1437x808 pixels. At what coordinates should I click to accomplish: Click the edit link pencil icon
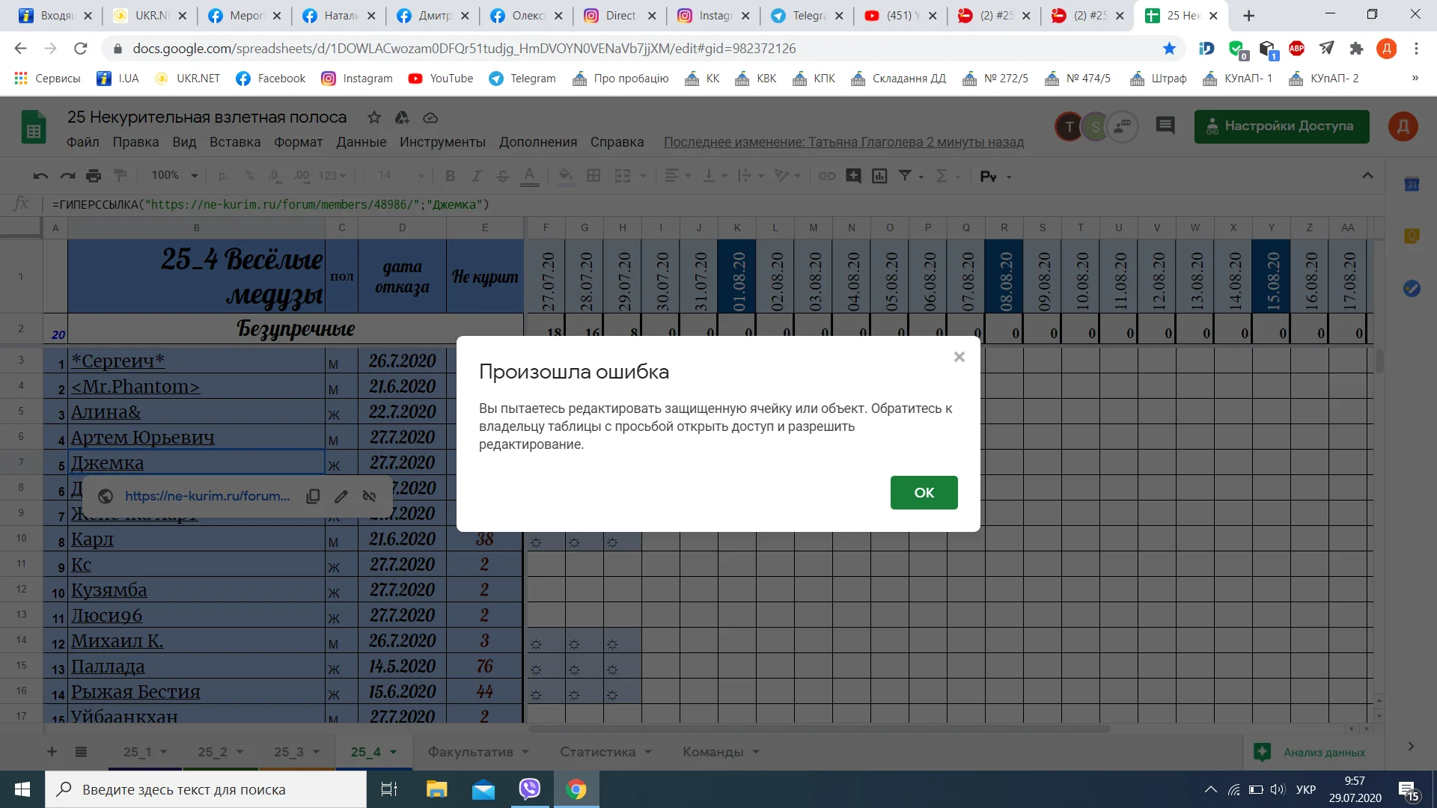[341, 496]
